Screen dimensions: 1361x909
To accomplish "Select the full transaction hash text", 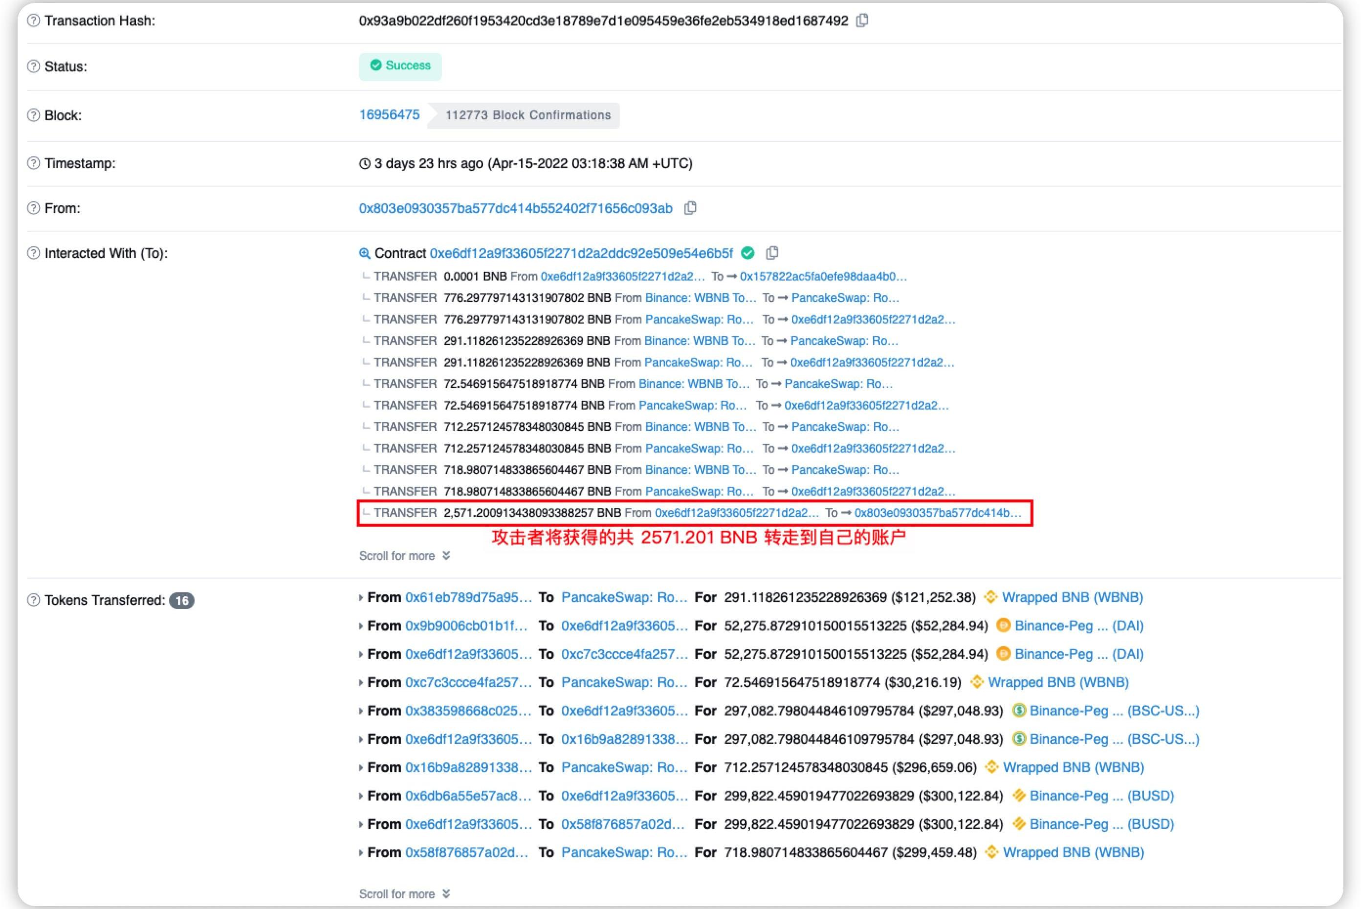I will (x=603, y=21).
